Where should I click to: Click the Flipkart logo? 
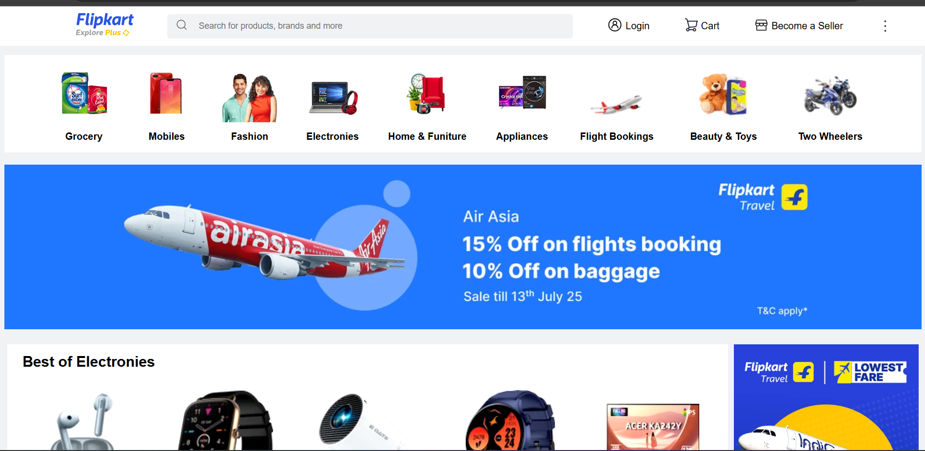(x=104, y=19)
